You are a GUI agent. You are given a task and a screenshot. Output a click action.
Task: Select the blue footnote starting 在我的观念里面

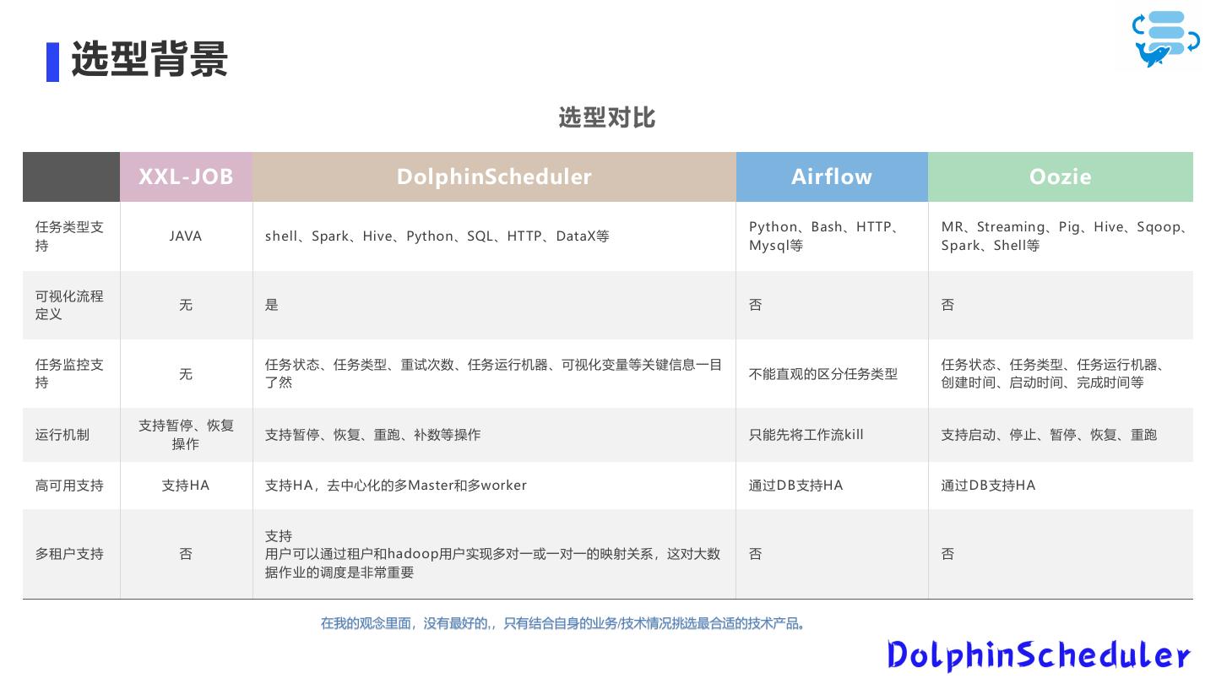564,624
